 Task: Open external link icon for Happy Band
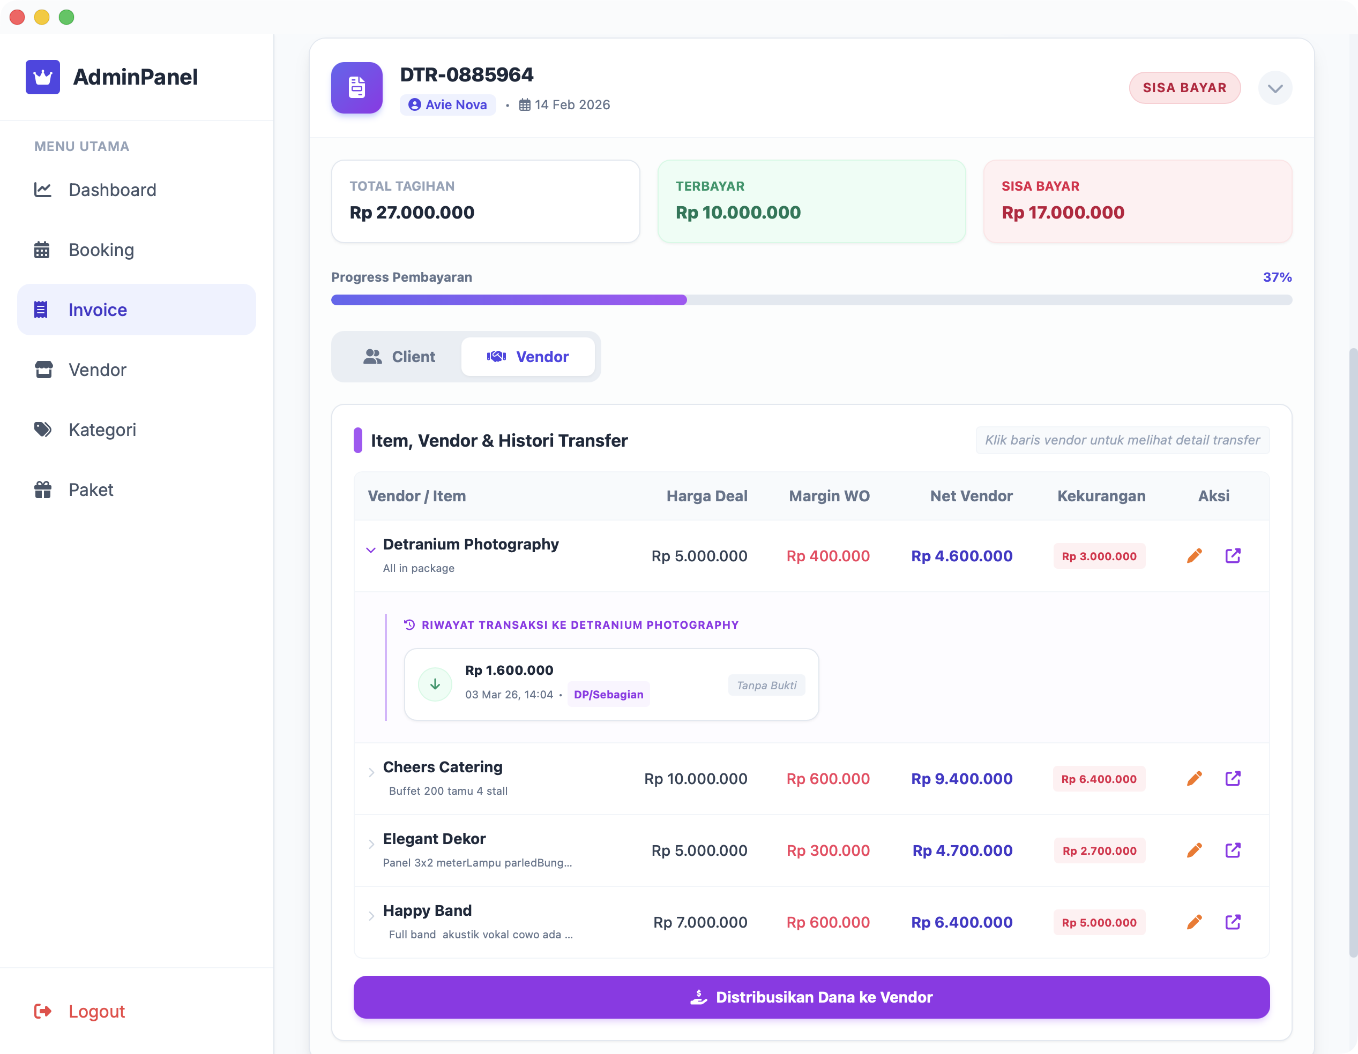tap(1233, 922)
